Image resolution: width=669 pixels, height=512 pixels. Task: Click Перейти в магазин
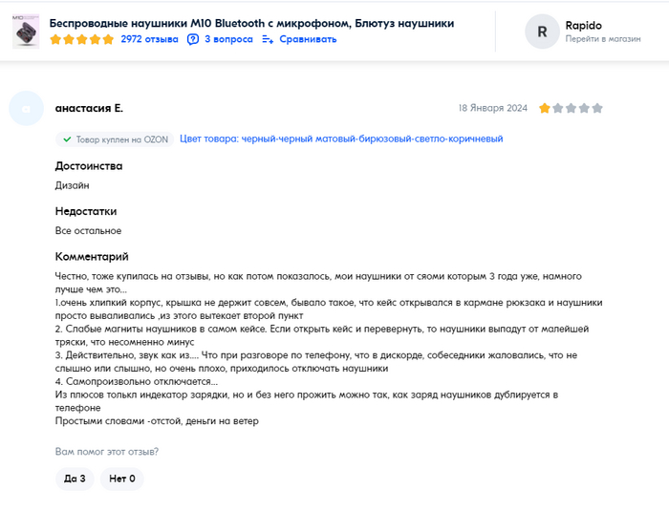pos(601,39)
